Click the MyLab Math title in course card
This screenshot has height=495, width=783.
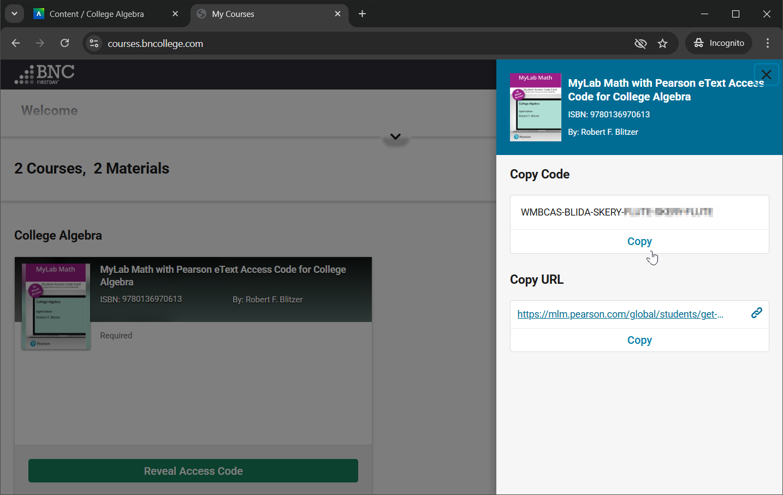[223, 276]
